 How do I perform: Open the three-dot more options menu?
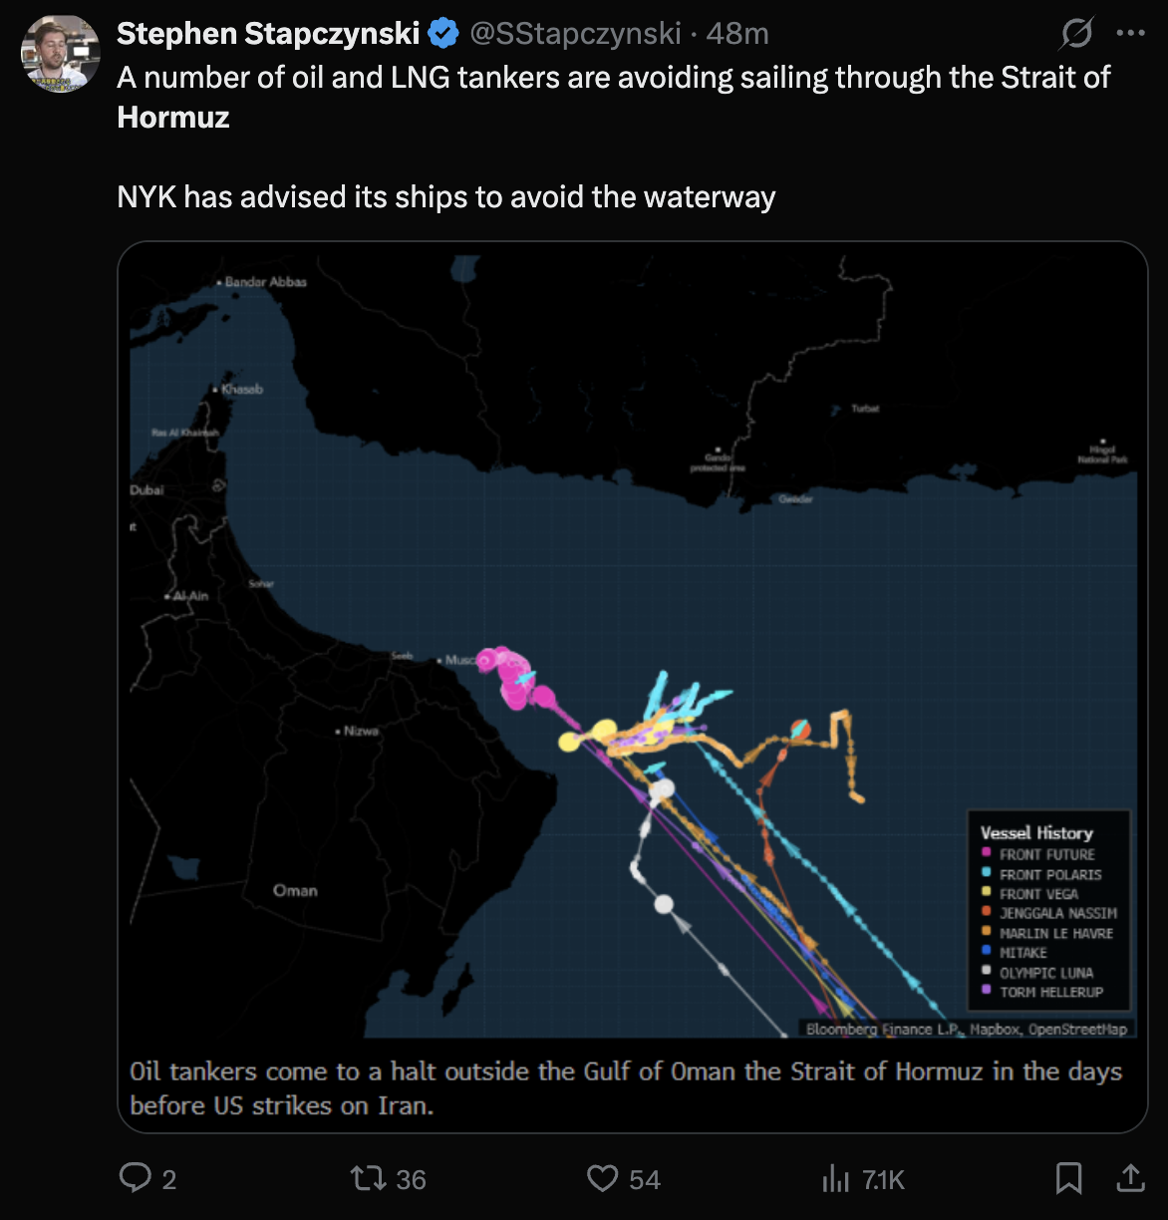coord(1131,34)
